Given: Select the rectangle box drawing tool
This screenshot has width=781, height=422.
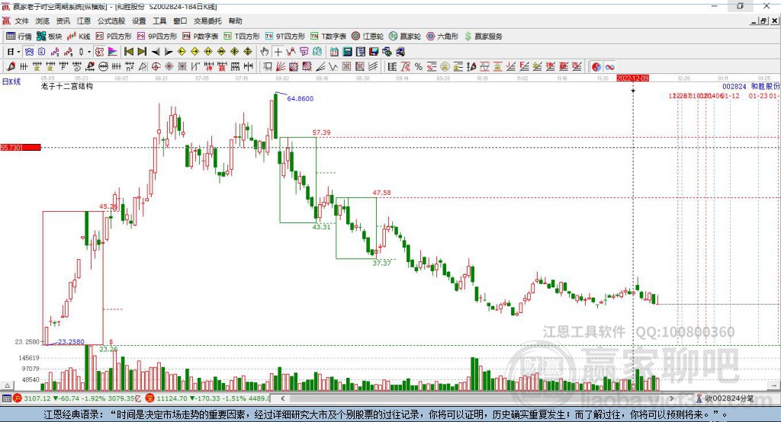Looking at the screenshot, I should point(268,67).
